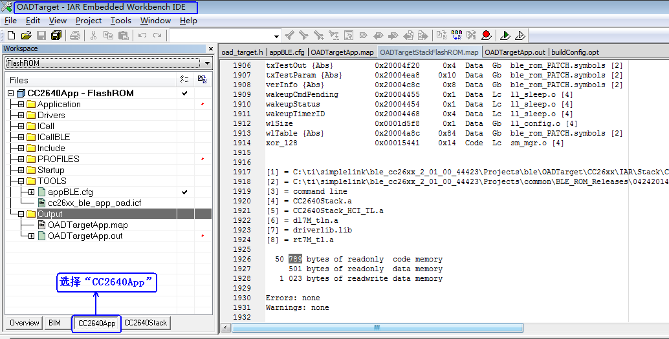Image resolution: width=669 pixels, height=339 pixels.
Task: Close the Workspace panel
Action: point(210,48)
